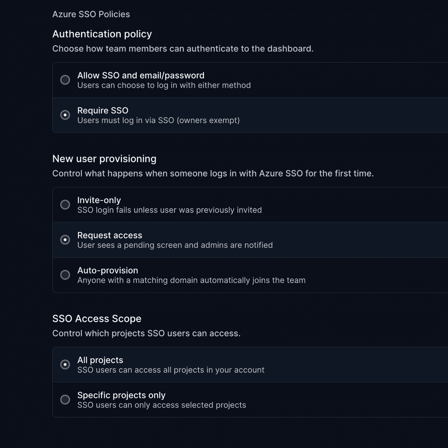Click the 'All projects' option title
The image size is (448, 448).
100,360
